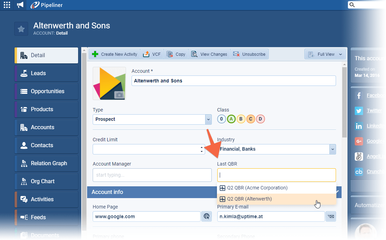Click the star favorite icon for Altenwerth and Sons
The height and width of the screenshot is (240, 386).
click(x=21, y=29)
